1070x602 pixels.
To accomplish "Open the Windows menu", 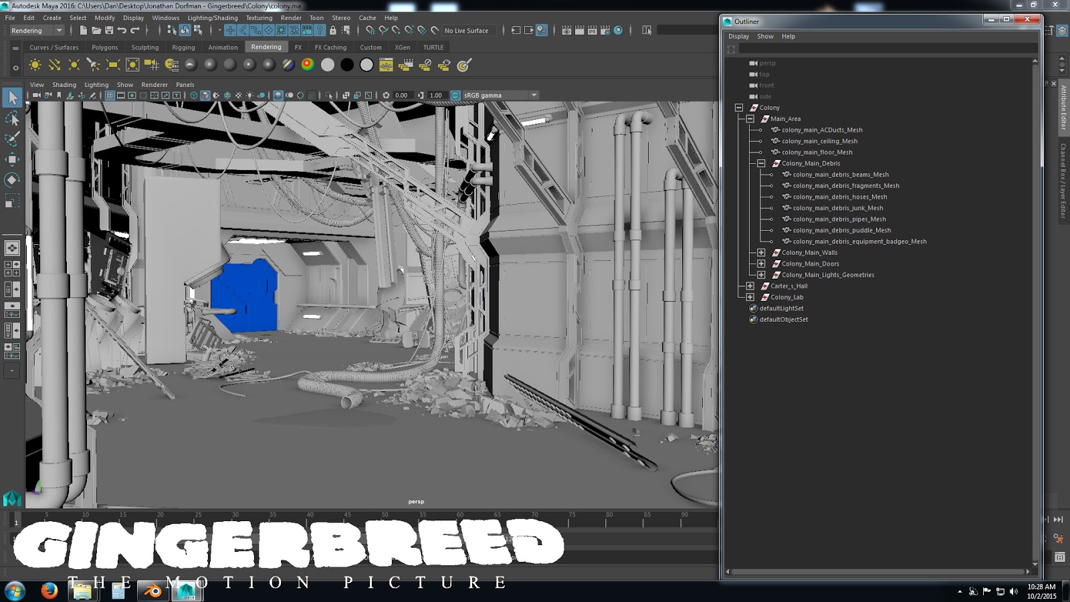I will (165, 18).
